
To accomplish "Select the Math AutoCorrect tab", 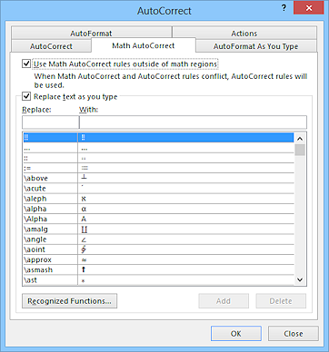I will [144, 45].
